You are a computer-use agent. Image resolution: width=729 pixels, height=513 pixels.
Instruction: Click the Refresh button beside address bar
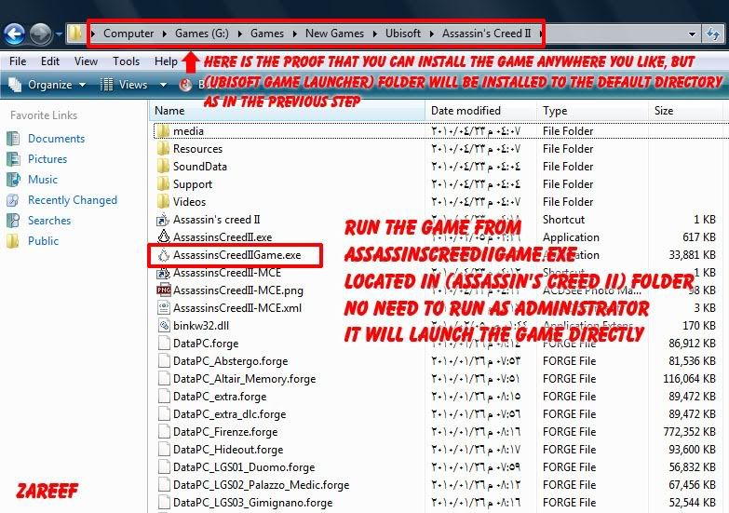tap(712, 34)
